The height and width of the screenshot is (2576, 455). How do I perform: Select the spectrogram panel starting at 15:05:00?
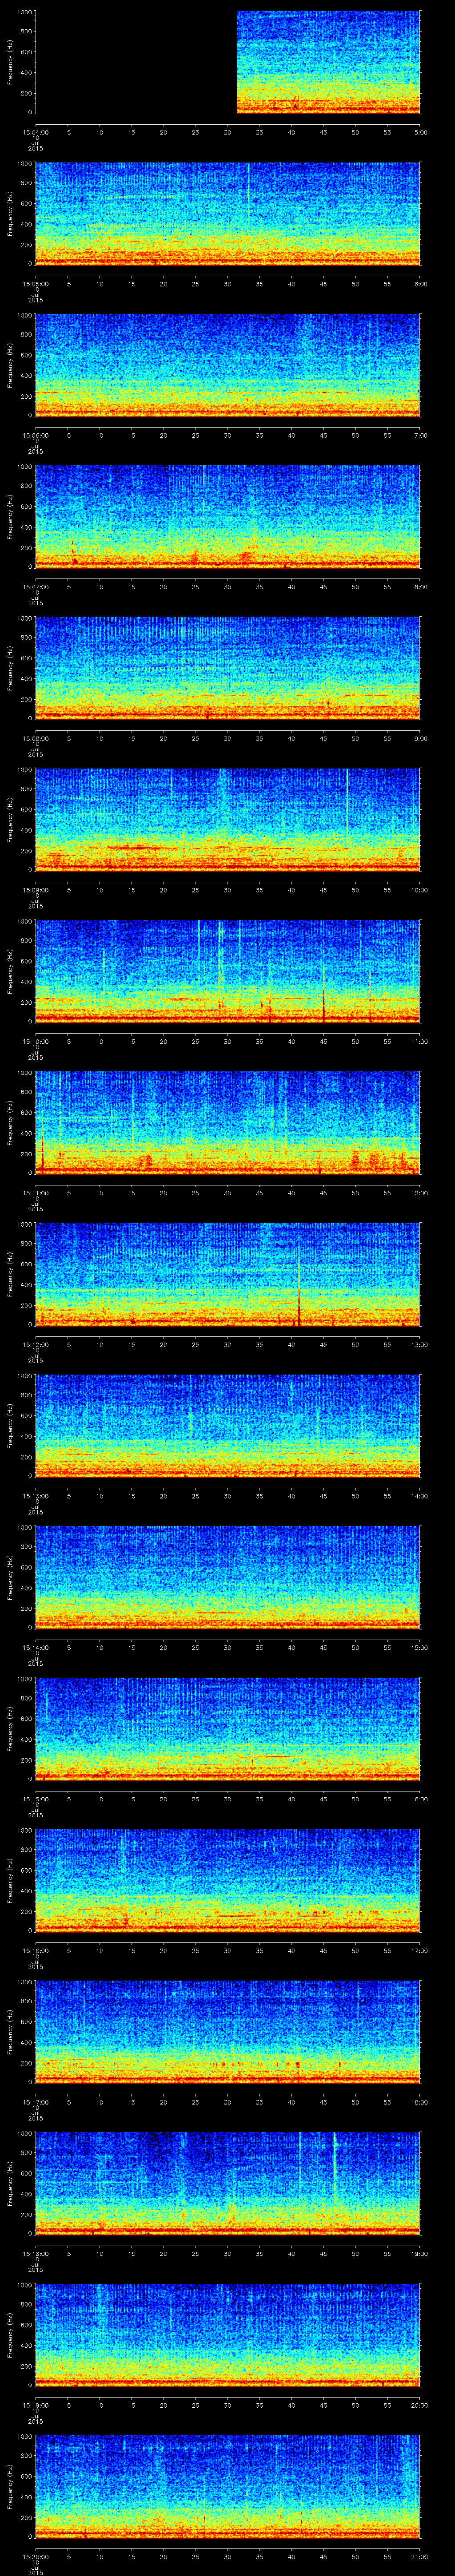228,213
